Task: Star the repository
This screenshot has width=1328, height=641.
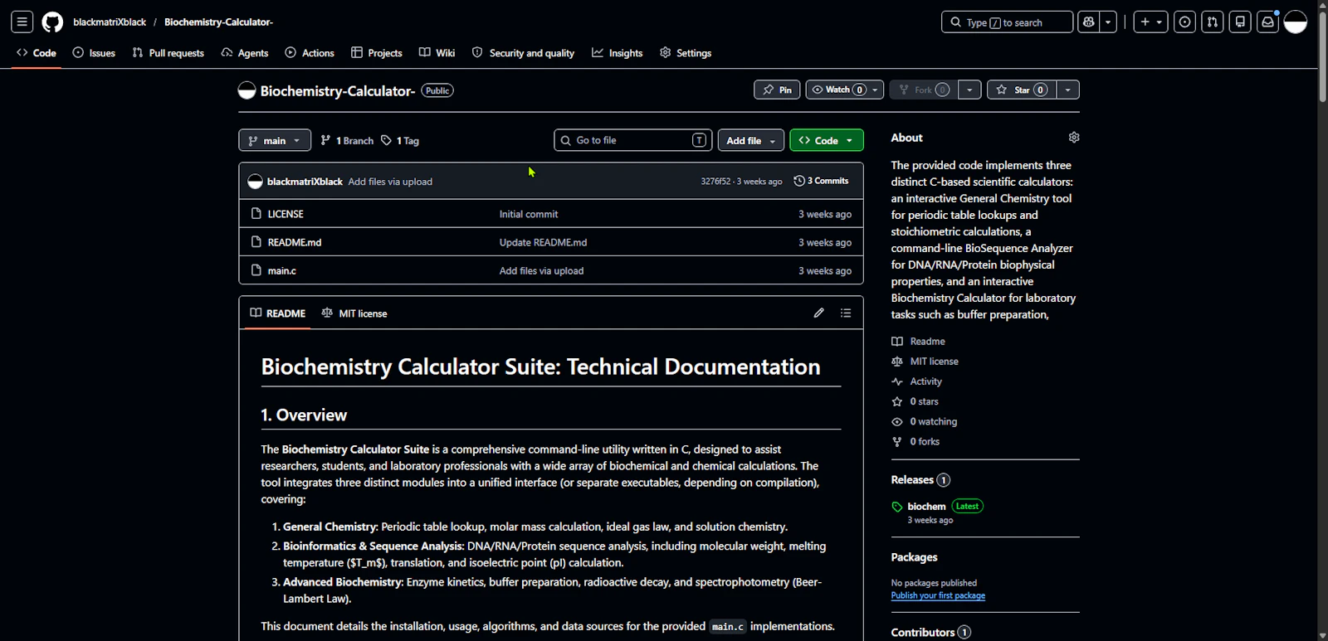Action: pyautogui.click(x=1022, y=90)
